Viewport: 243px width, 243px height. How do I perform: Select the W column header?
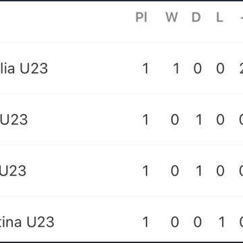[171, 17]
